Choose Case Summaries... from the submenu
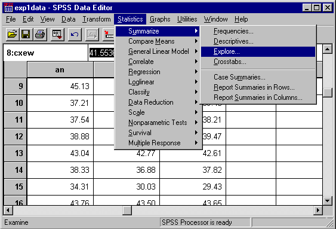This screenshot has width=336, height=229. click(258, 77)
